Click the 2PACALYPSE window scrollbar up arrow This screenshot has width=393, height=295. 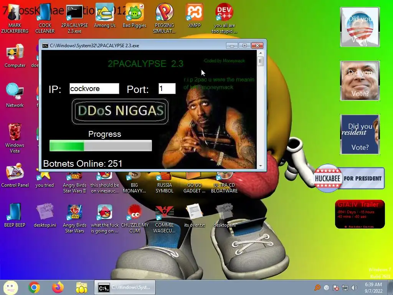pos(261,53)
